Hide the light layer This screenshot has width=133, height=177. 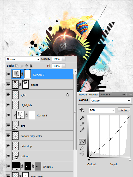(8, 95)
